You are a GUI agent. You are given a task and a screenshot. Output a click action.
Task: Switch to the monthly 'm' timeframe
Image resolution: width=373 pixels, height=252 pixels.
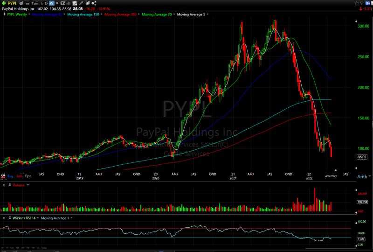click(28, 3)
